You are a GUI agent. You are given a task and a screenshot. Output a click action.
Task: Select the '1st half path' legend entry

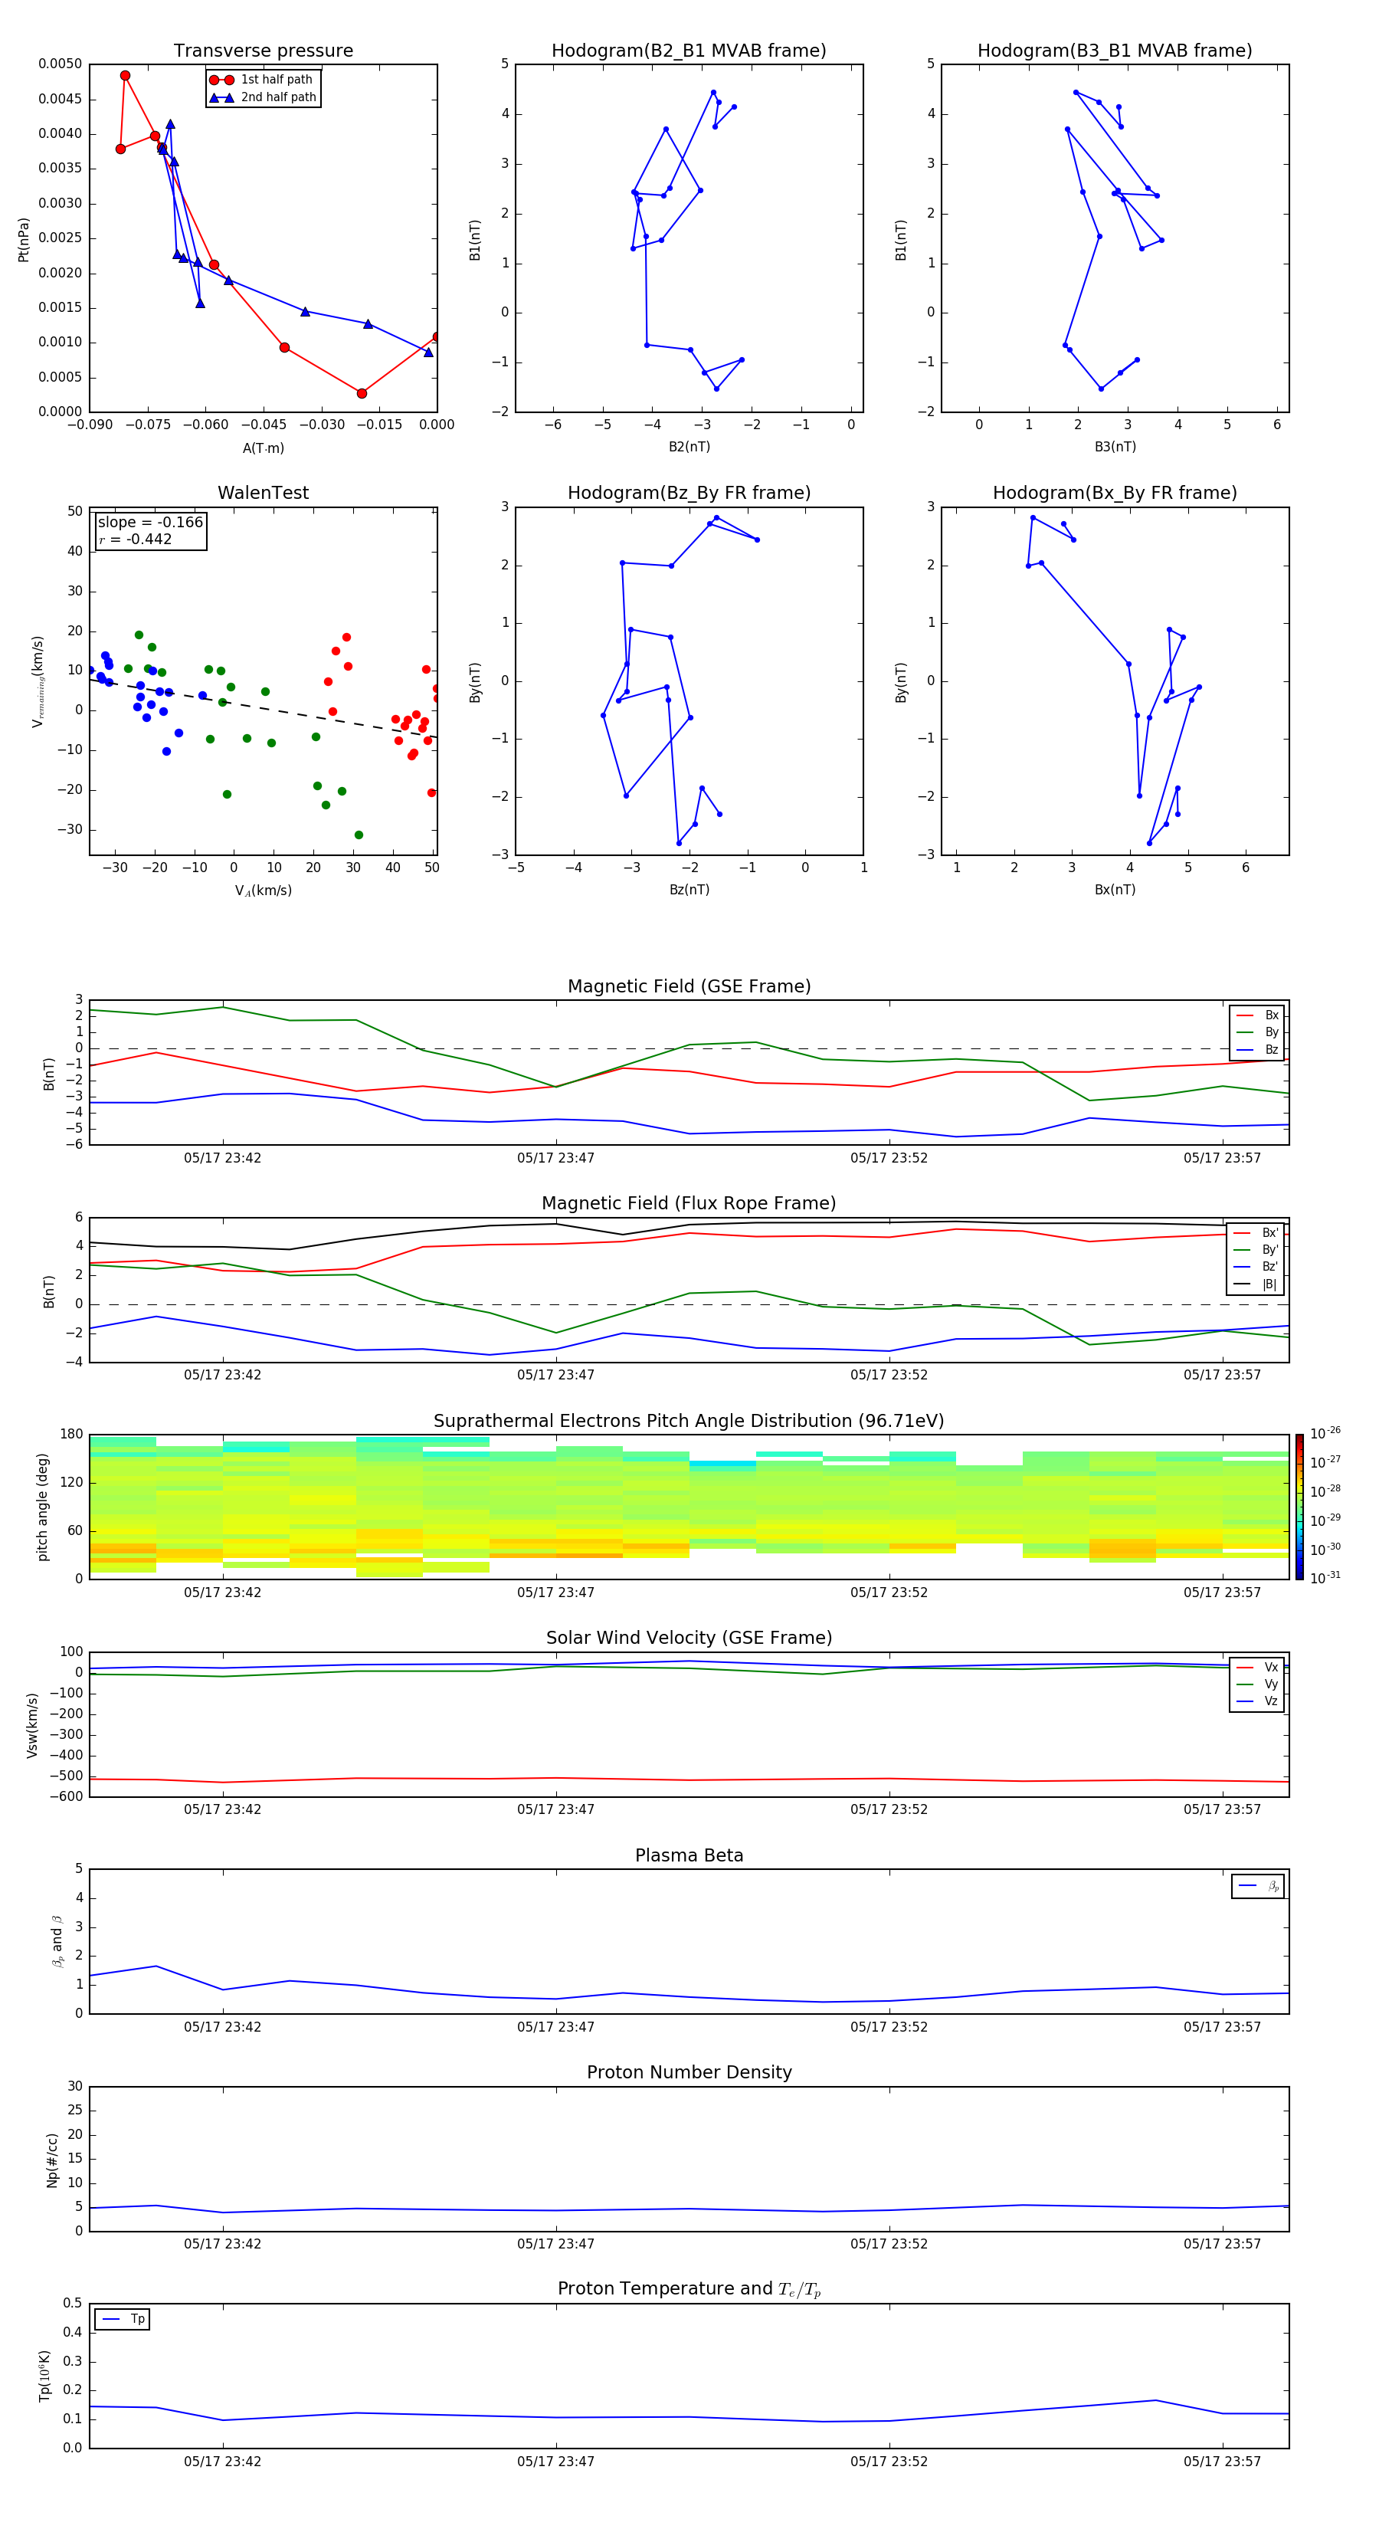[x=262, y=80]
